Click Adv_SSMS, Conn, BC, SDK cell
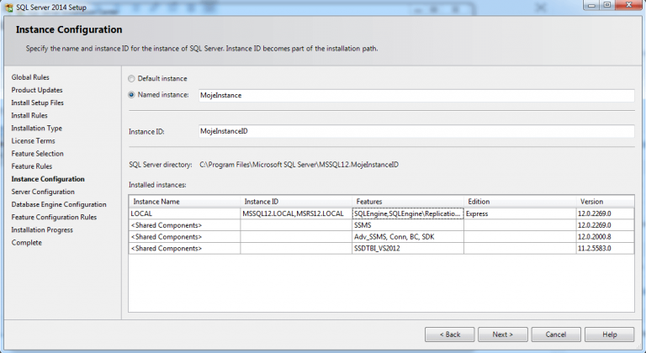Screen dimensions: 646x353 click(408, 237)
